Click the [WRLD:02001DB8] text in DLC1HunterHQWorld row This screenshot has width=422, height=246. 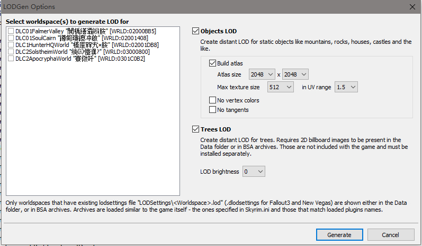135,45
